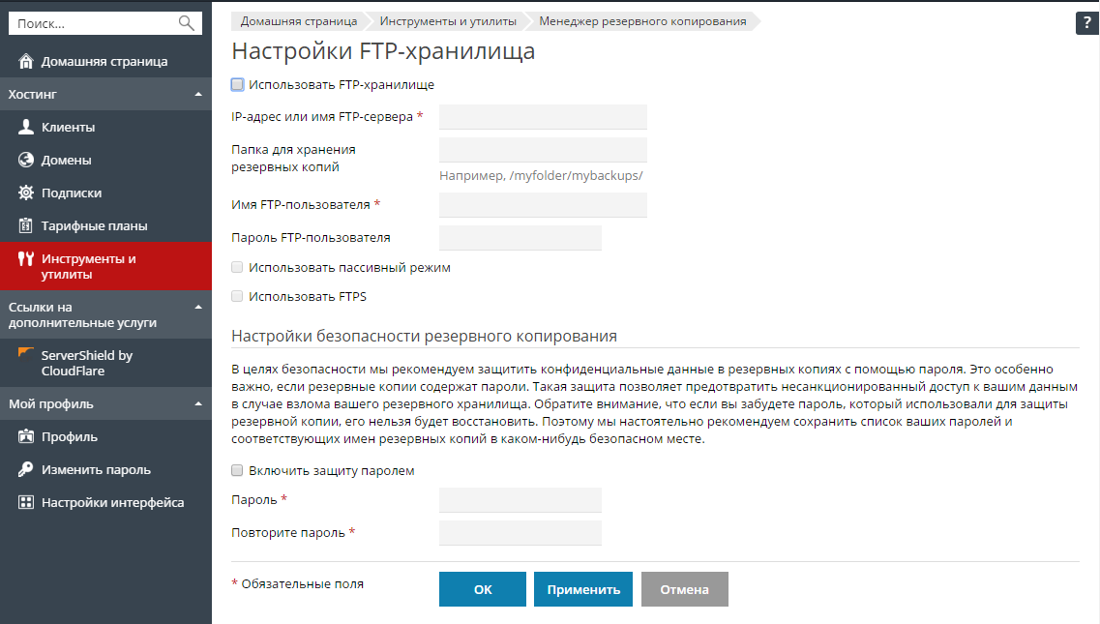The image size is (1100, 624).
Task: Click the Изменить пароль key icon
Action: coord(26,470)
